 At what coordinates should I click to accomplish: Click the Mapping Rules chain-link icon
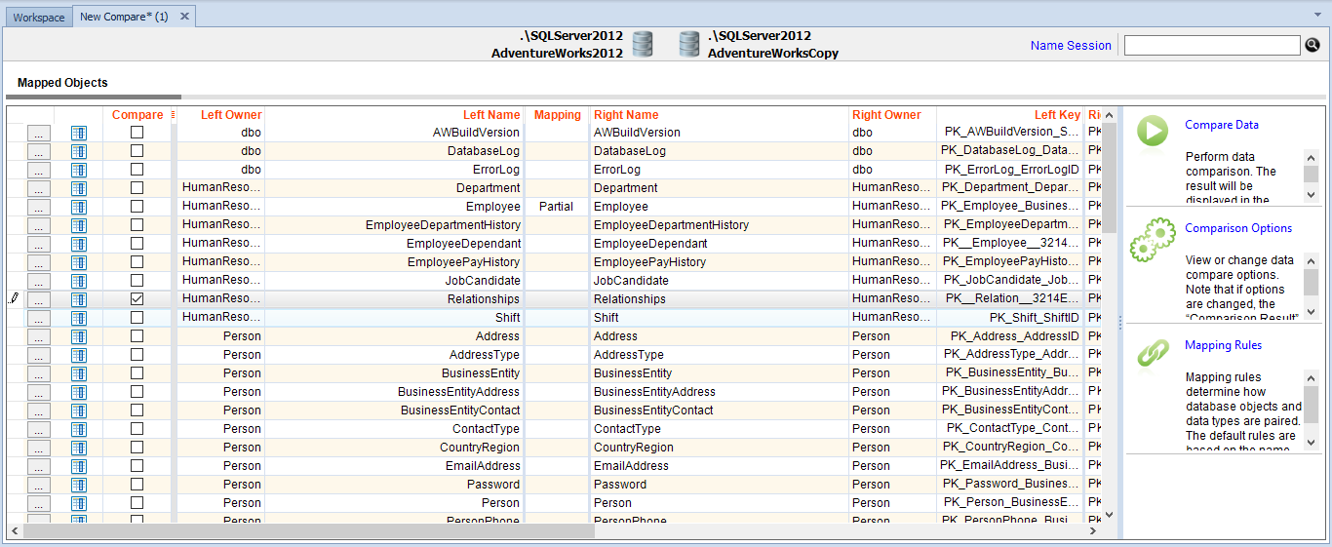click(x=1153, y=353)
